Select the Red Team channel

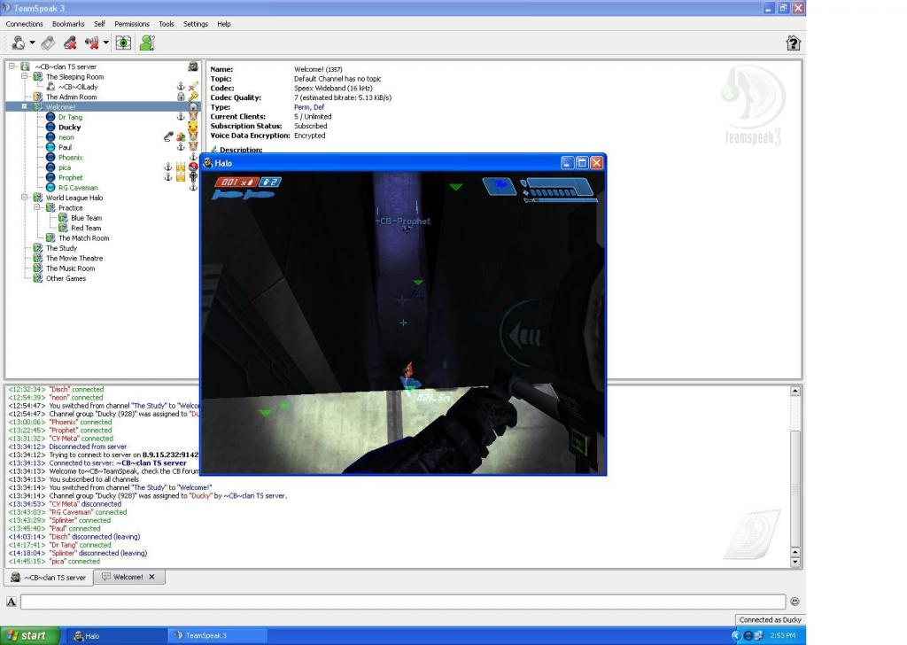(86, 228)
